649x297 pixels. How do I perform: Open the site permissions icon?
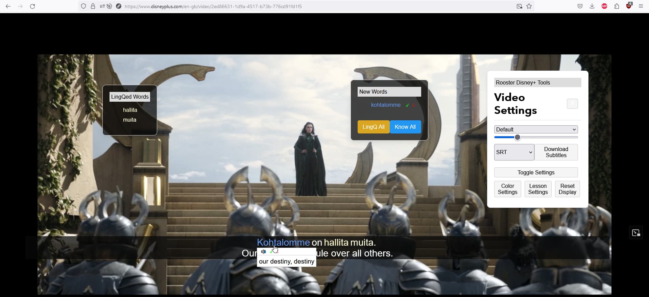point(102,6)
